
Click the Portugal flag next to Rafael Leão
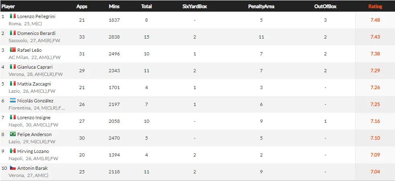pos(13,50)
